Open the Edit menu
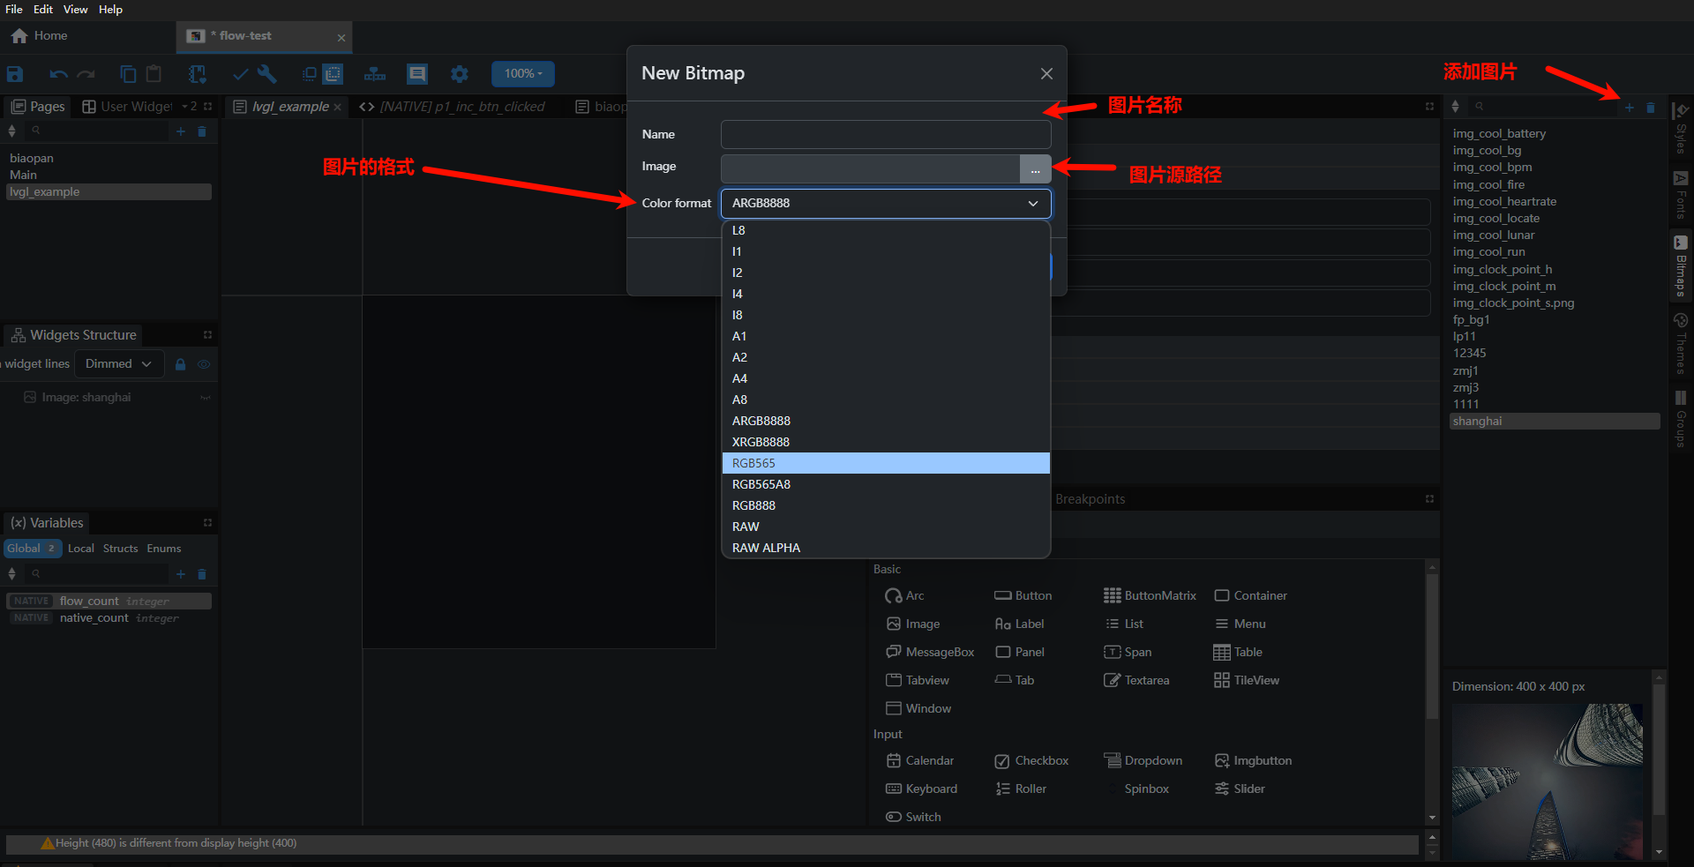The image size is (1694, 867). point(43,10)
